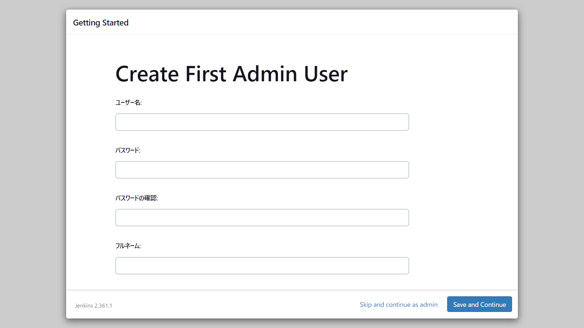Click the パスワード label text

click(x=128, y=151)
